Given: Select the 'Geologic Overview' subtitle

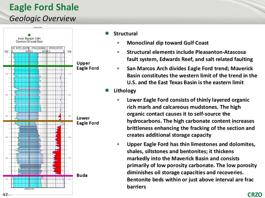Looking at the screenshot, I should (x=42, y=18).
